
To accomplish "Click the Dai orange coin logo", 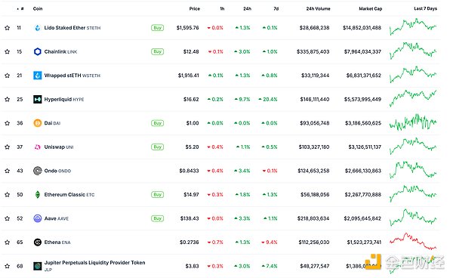I will coord(38,123).
